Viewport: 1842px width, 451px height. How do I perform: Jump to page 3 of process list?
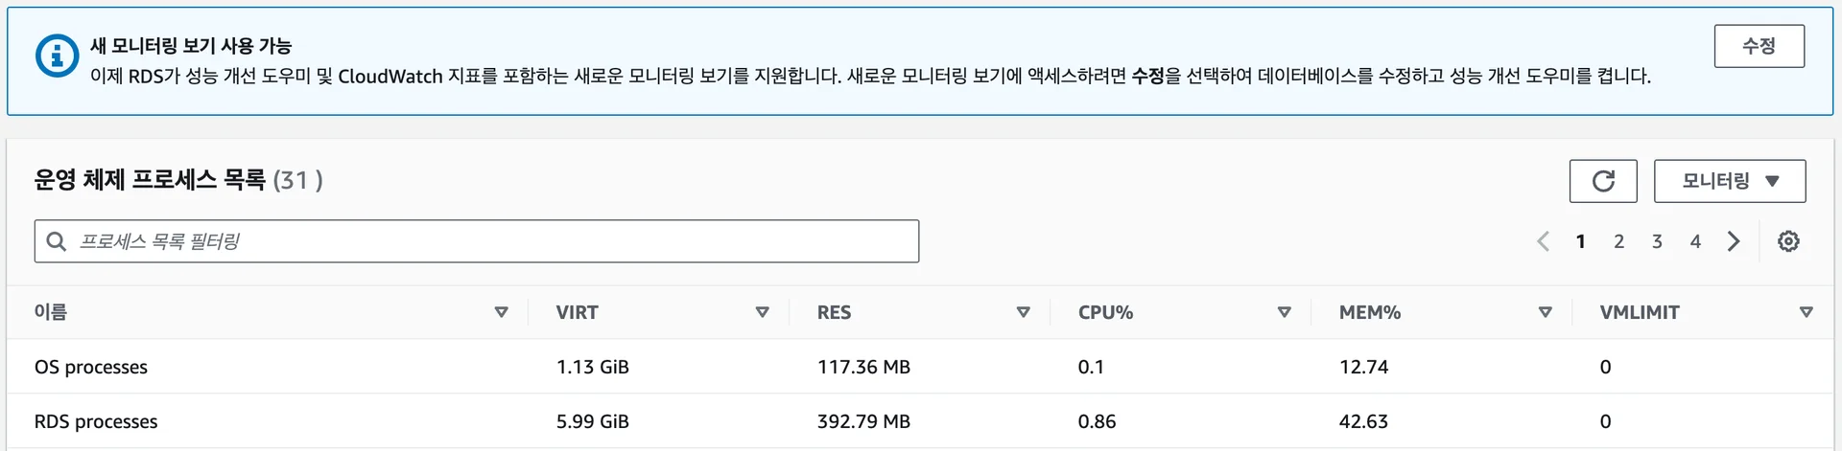(1657, 241)
